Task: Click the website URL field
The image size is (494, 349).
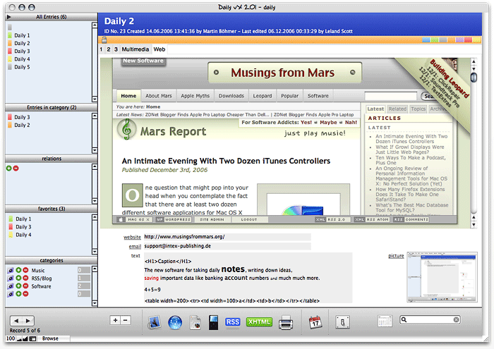Action: click(x=227, y=237)
